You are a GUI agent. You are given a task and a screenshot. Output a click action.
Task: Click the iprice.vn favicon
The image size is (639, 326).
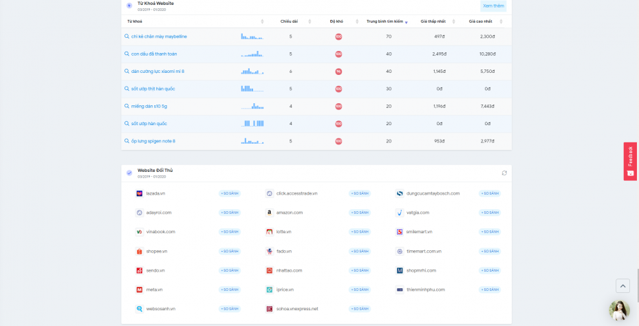tap(270, 290)
